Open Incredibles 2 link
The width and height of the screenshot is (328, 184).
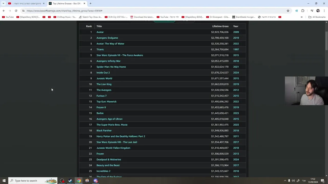click(103, 171)
